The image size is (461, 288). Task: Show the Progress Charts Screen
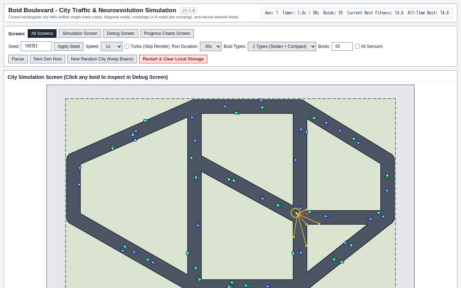167,33
